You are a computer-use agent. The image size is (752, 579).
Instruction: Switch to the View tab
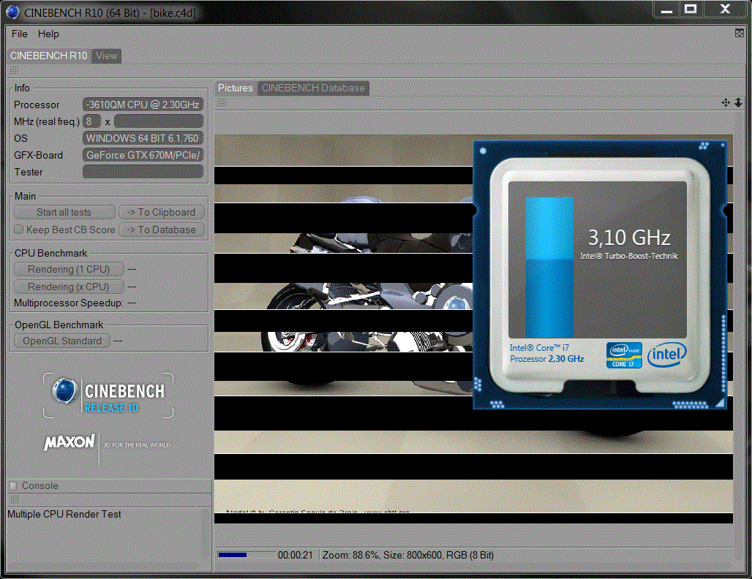107,56
